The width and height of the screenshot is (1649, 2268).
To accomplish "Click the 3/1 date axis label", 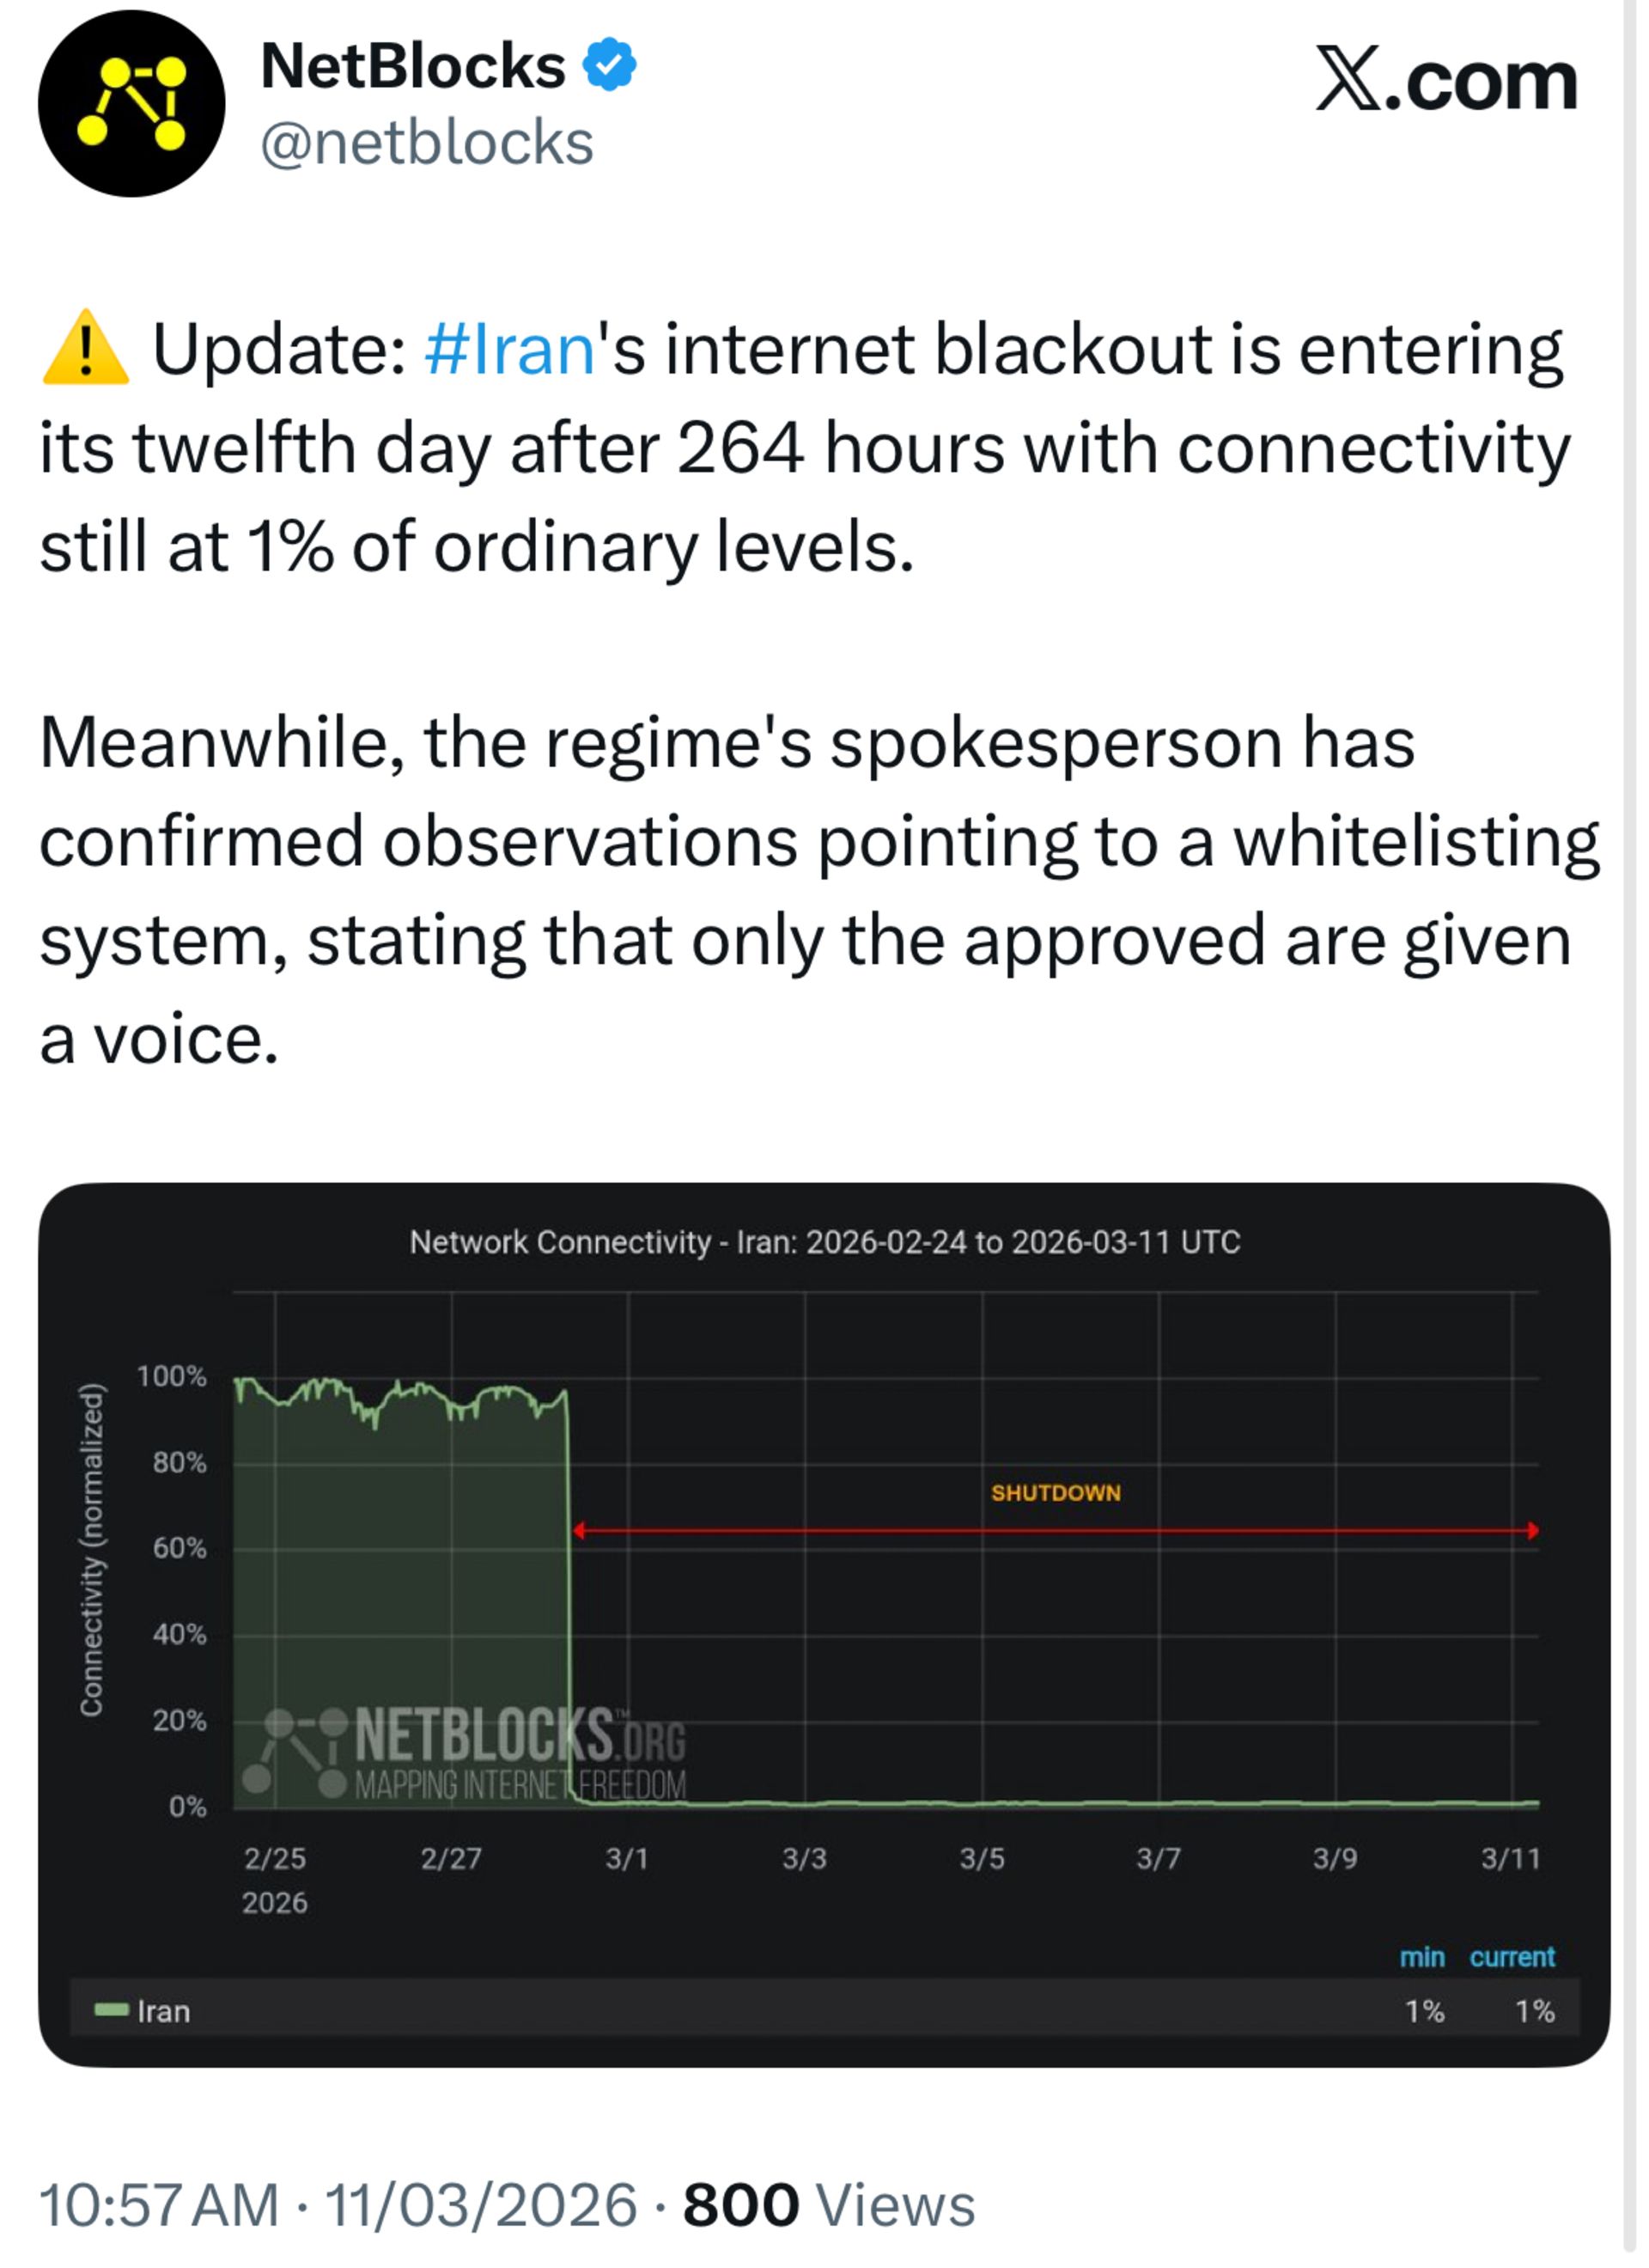I will [x=627, y=1859].
